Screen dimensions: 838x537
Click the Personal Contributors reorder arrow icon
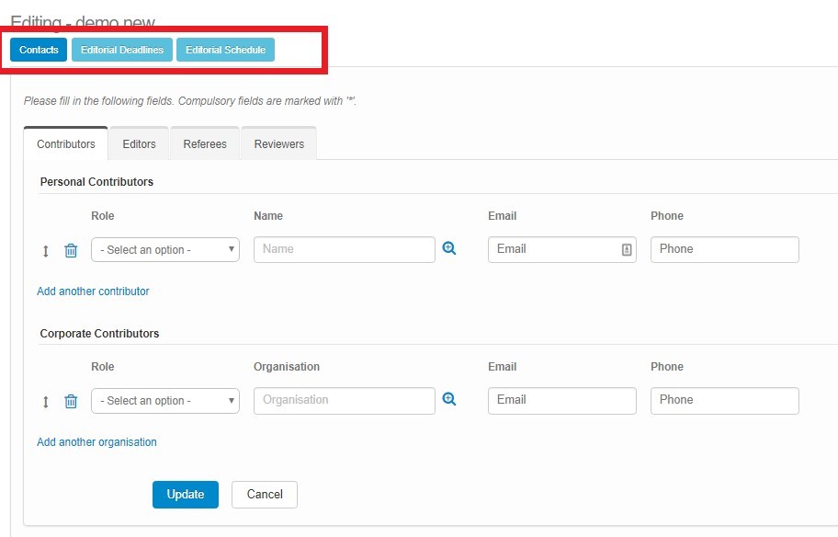[x=46, y=250]
